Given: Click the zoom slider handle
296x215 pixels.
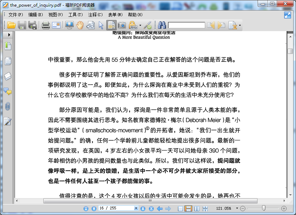Looking at the screenshot, I should point(263,208).
